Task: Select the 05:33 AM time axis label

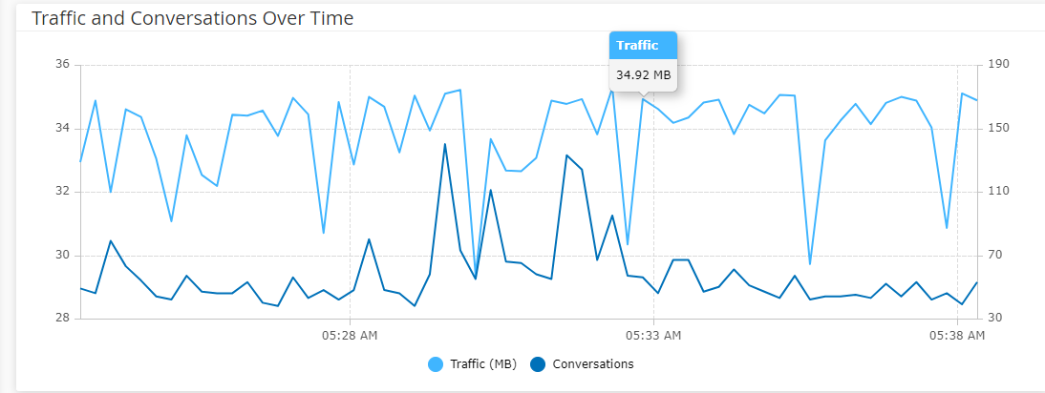Action: (x=653, y=335)
